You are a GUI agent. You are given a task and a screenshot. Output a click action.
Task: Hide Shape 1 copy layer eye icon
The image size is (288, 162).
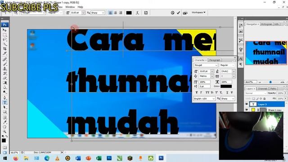(x=247, y=110)
